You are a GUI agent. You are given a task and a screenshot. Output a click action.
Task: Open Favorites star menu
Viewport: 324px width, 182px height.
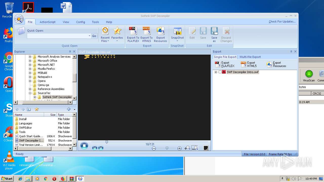click(117, 35)
